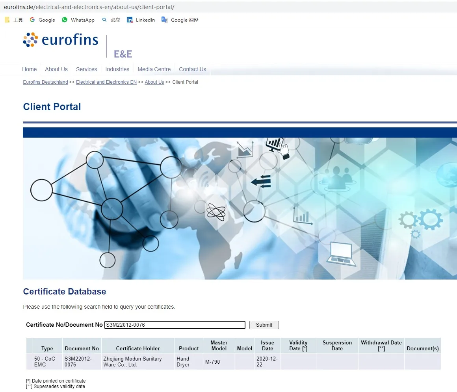457x392 pixels.
Task: Follow the Eurofins Deutschland breadcrumb link
Action: point(45,82)
